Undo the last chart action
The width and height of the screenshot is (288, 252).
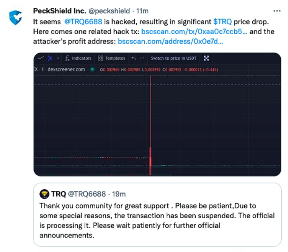coord(134,58)
